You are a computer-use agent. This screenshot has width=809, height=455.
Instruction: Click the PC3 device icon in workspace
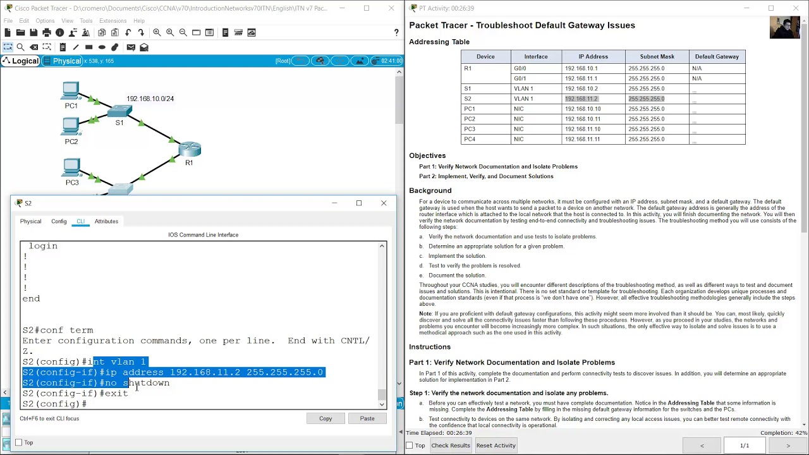pyautogui.click(x=71, y=168)
